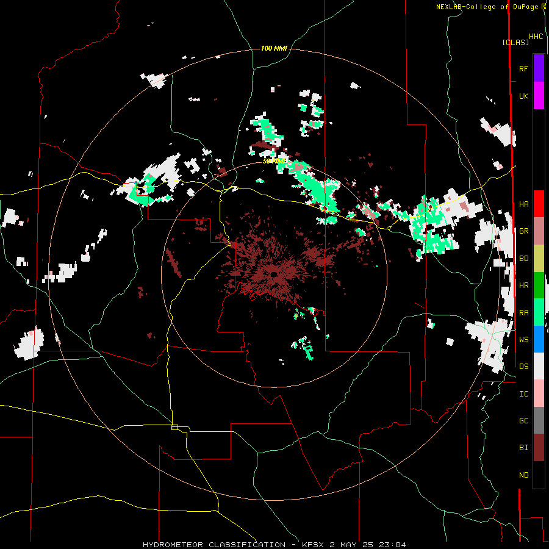Image resolution: width=549 pixels, height=549 pixels.
Task: Click the HA red legend swatch
Action: pyautogui.click(x=539, y=204)
